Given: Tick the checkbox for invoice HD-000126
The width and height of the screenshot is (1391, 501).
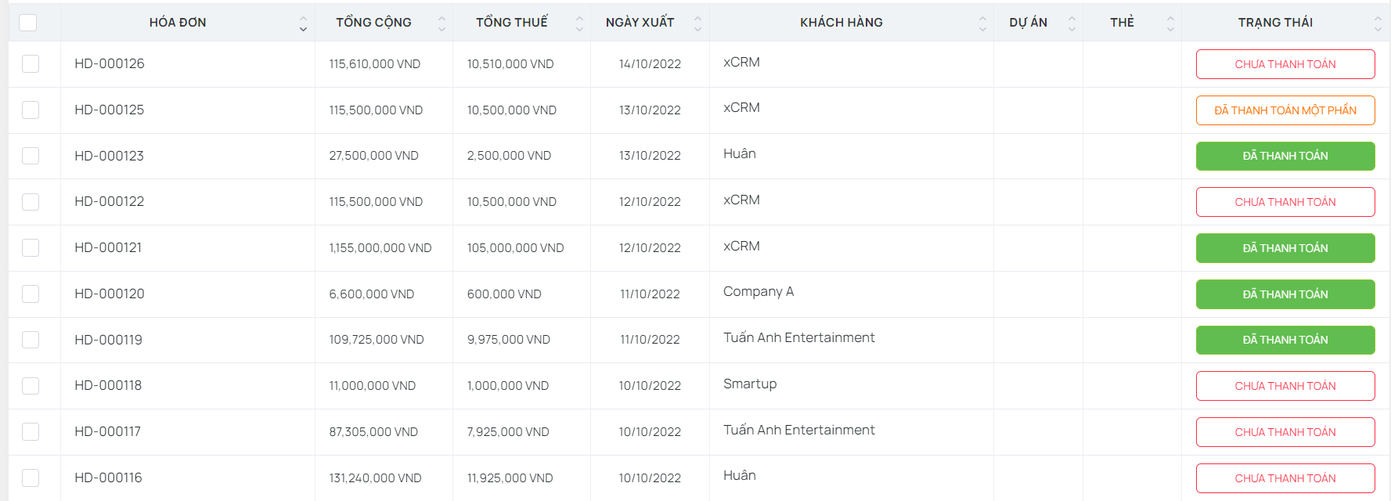Looking at the screenshot, I should coord(31,63).
